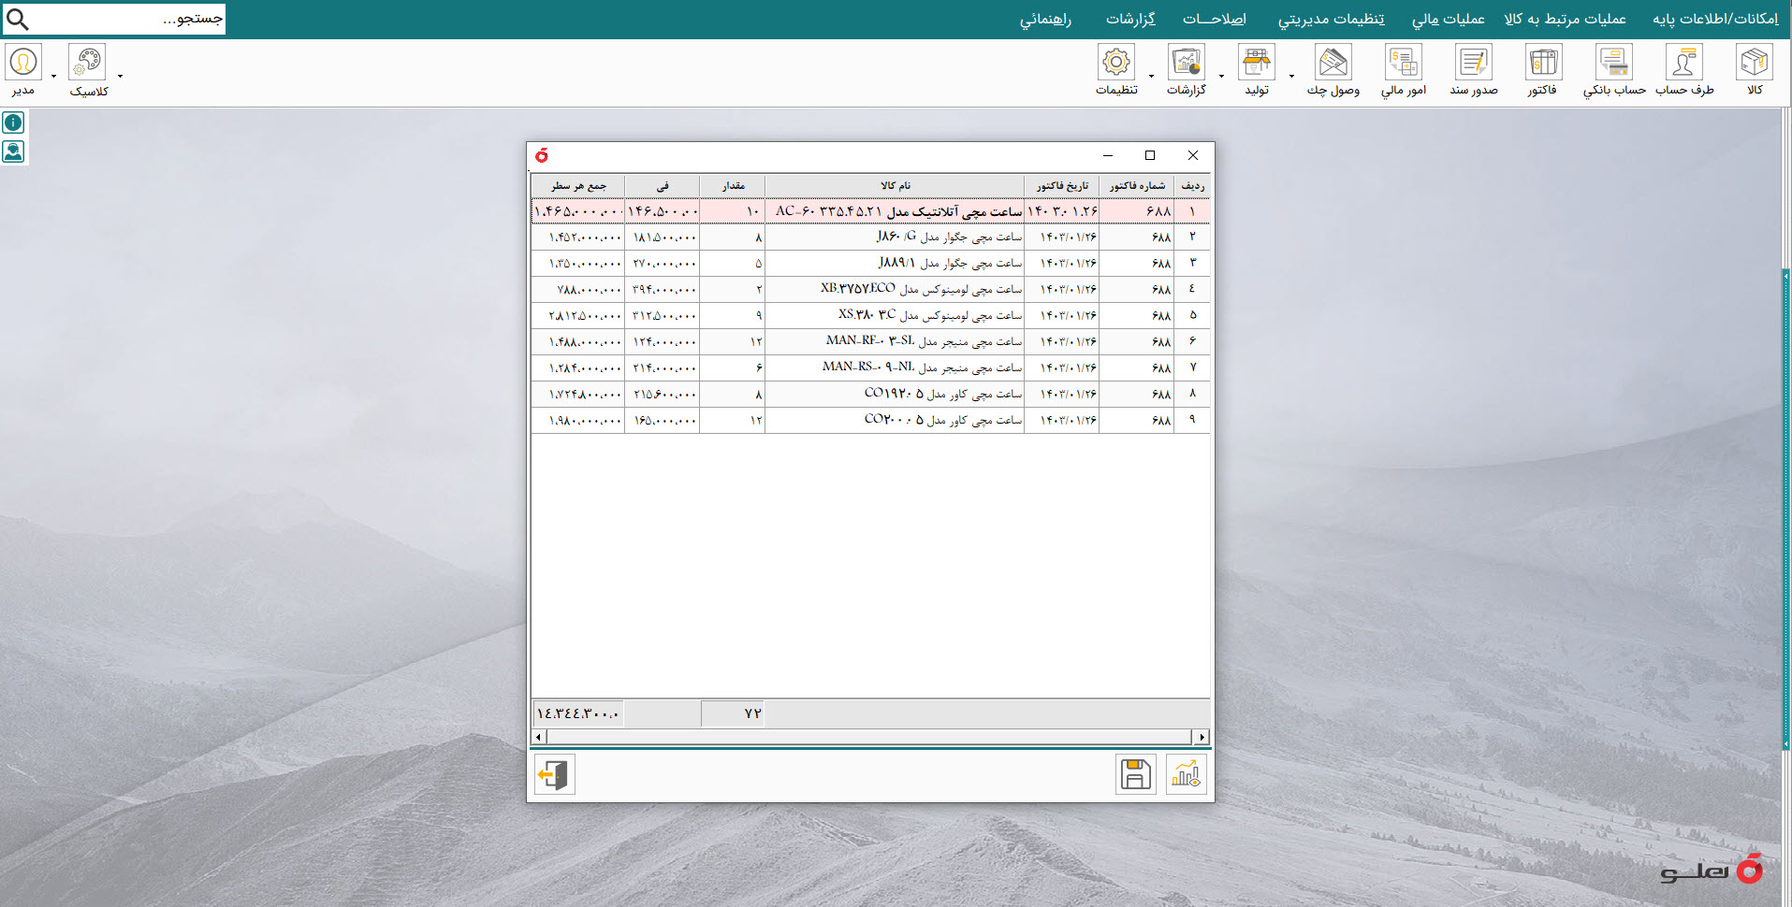Open the گزارشات menu in menu bar

point(1130,19)
